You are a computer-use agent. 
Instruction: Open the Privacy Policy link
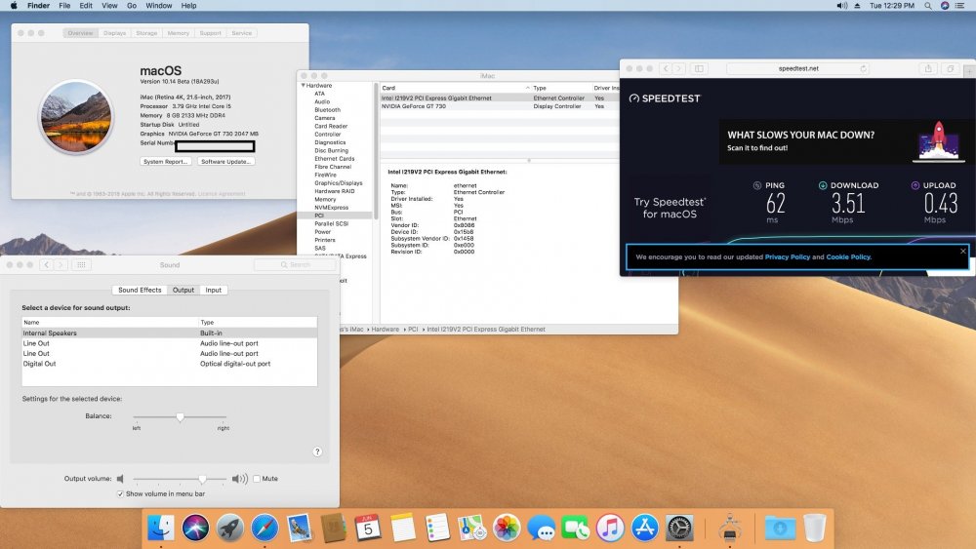(x=788, y=256)
